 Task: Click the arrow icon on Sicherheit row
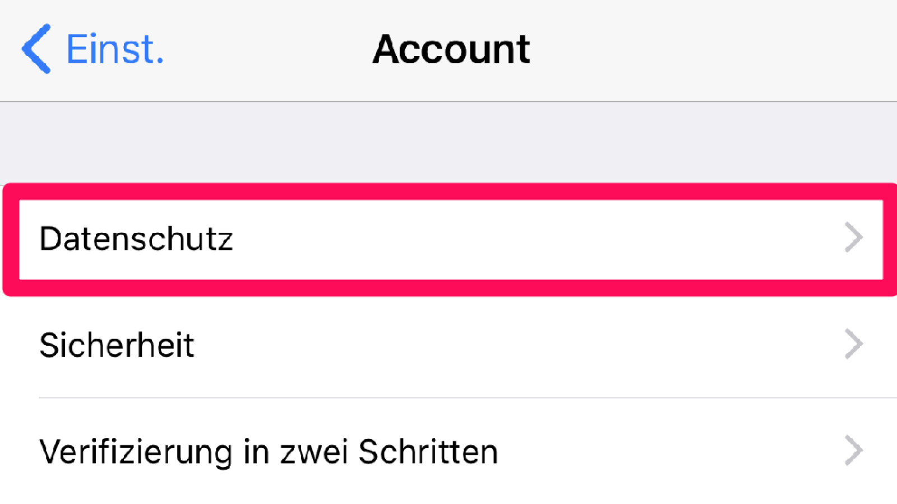coord(853,344)
